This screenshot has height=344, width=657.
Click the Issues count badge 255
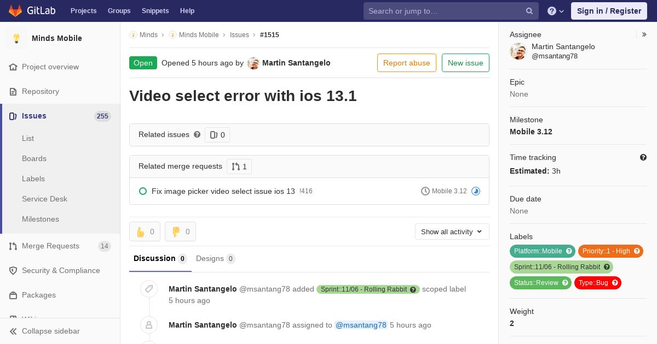pyautogui.click(x=102, y=116)
